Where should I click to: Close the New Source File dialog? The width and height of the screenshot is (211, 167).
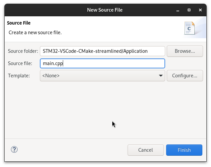coord(200,10)
